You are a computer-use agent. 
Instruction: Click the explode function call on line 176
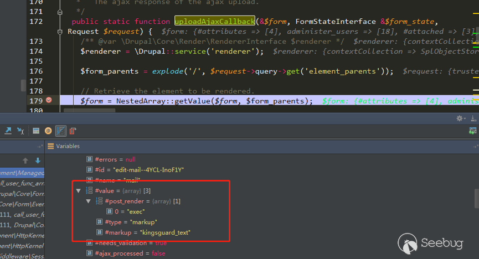pos(168,71)
